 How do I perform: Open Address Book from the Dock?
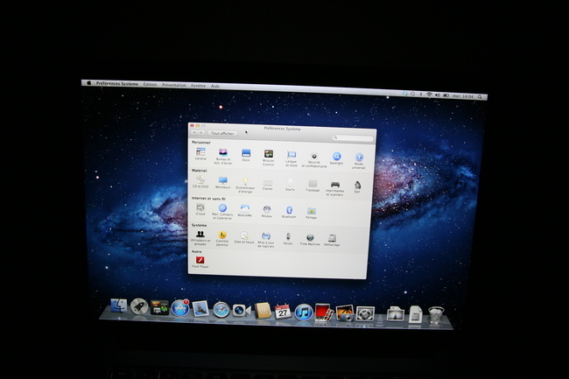263,311
